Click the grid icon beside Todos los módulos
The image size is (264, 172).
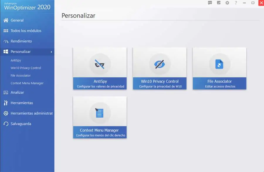pyautogui.click(x=6, y=31)
